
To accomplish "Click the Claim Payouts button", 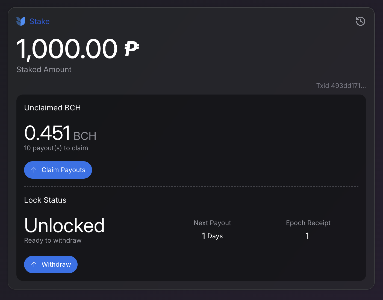I will coord(58,170).
